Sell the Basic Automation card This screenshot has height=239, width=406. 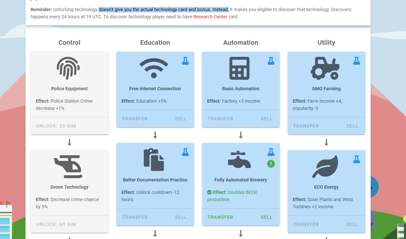(266, 119)
